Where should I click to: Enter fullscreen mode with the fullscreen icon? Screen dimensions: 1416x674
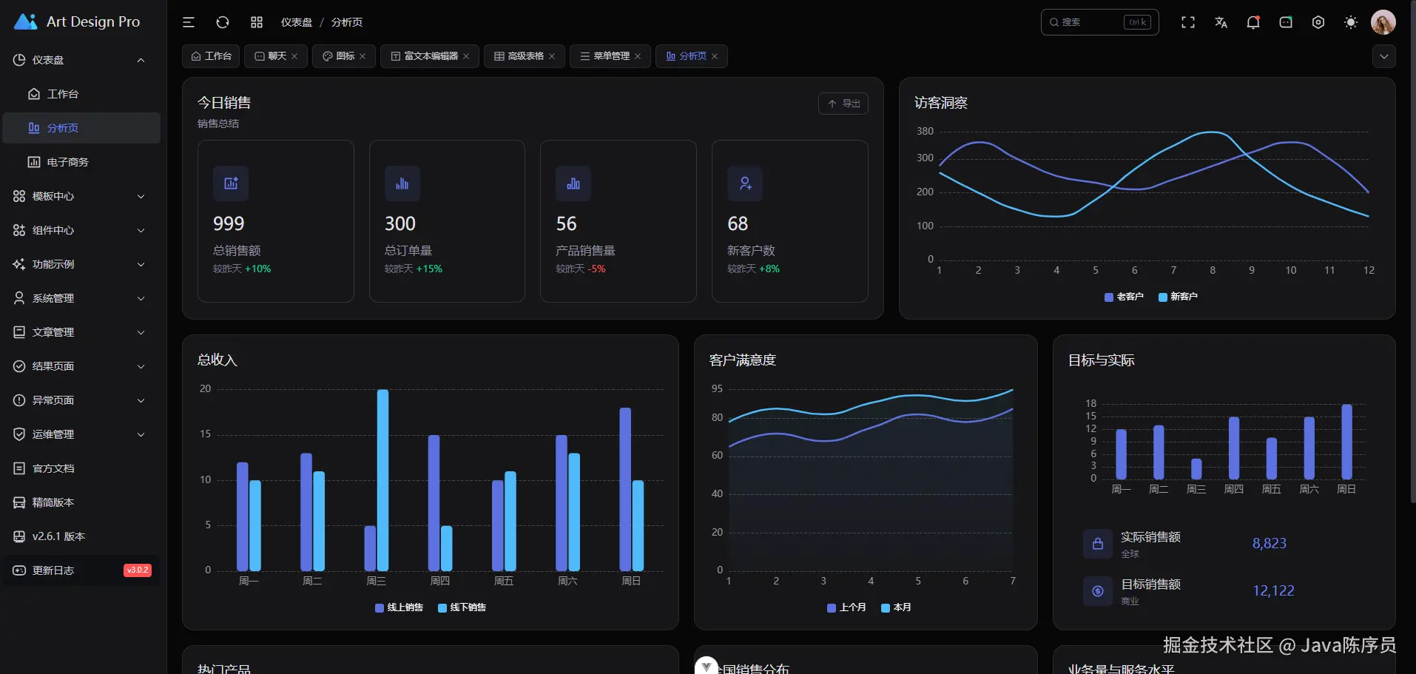1188,22
